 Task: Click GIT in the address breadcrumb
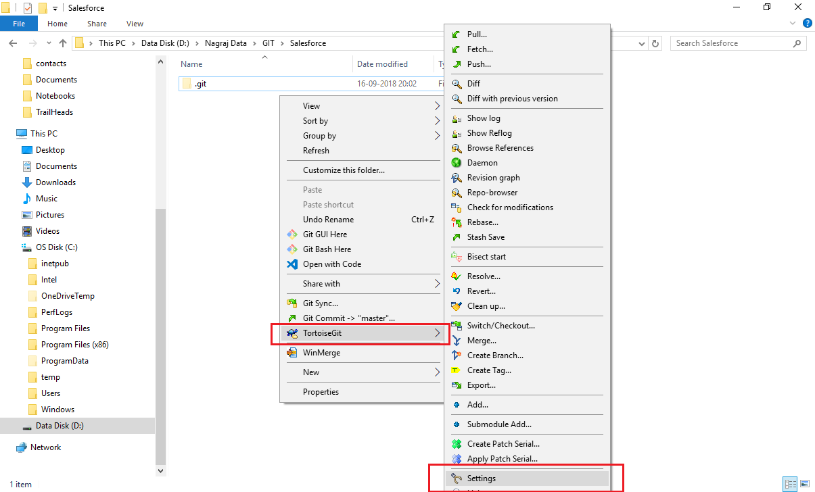point(269,43)
